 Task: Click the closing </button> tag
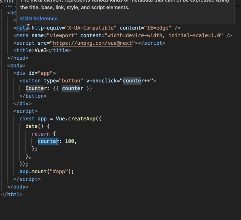pyautogui.click(x=33, y=96)
